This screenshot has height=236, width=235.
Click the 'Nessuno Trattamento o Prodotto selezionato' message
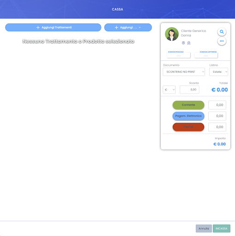[x=78, y=41]
